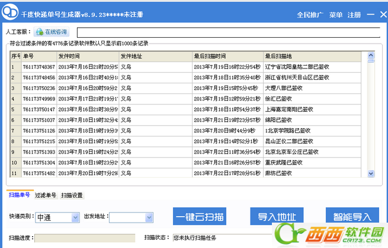Viewport: 388px width, 248px height.
Task: Select tracking number 761173749969
Action: click(x=39, y=99)
